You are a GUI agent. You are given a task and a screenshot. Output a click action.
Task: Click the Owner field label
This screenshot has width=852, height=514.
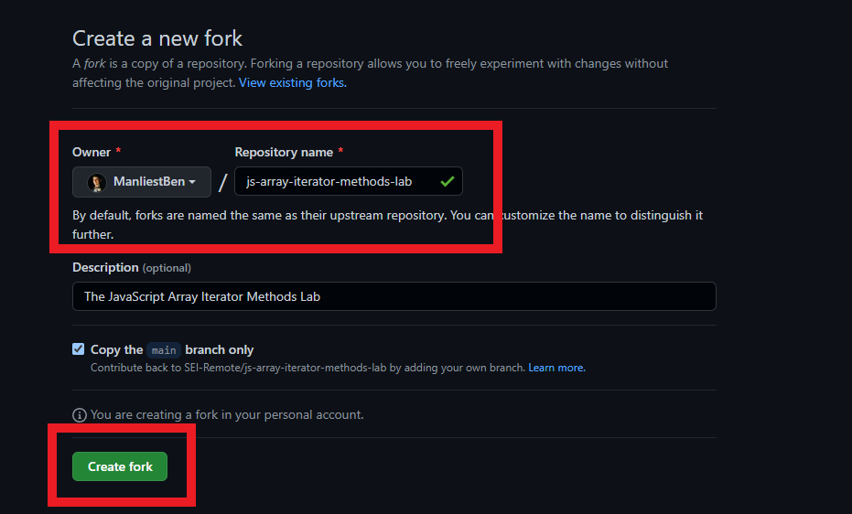click(x=92, y=152)
